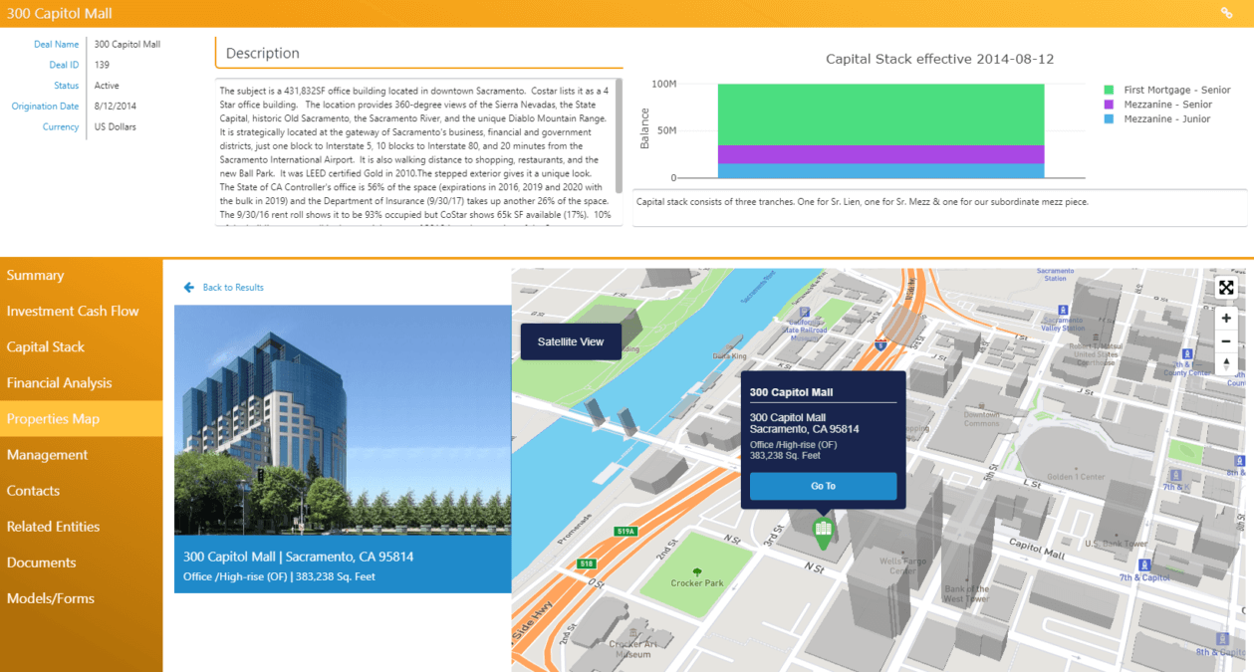The width and height of the screenshot is (1254, 672).
Task: Click the Crocker Park tree icon
Action: [697, 572]
